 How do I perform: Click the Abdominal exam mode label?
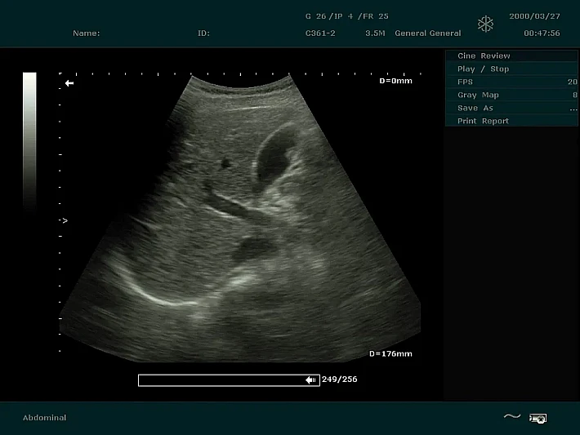[x=45, y=418]
